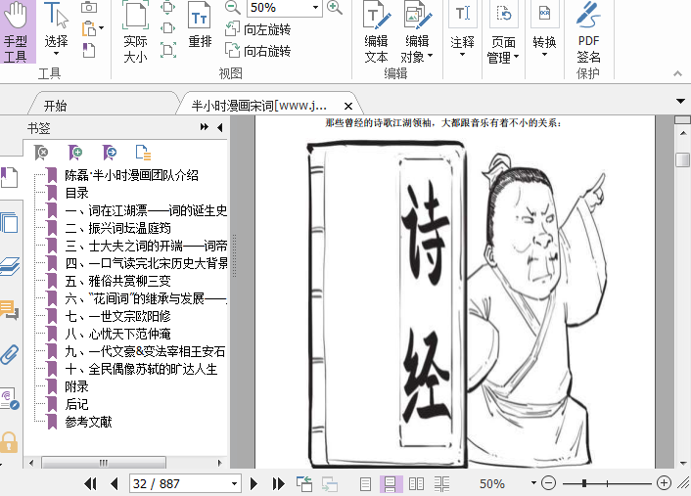Collapse the ribbon with the up chevron
The width and height of the screenshot is (691, 496).
[x=677, y=73]
